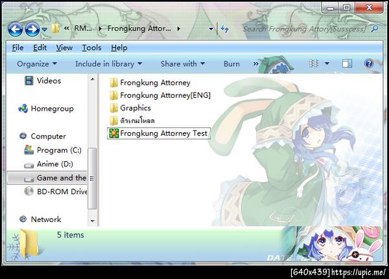Refresh the folder with the Refresh icon
The width and height of the screenshot is (389, 279).
click(225, 28)
